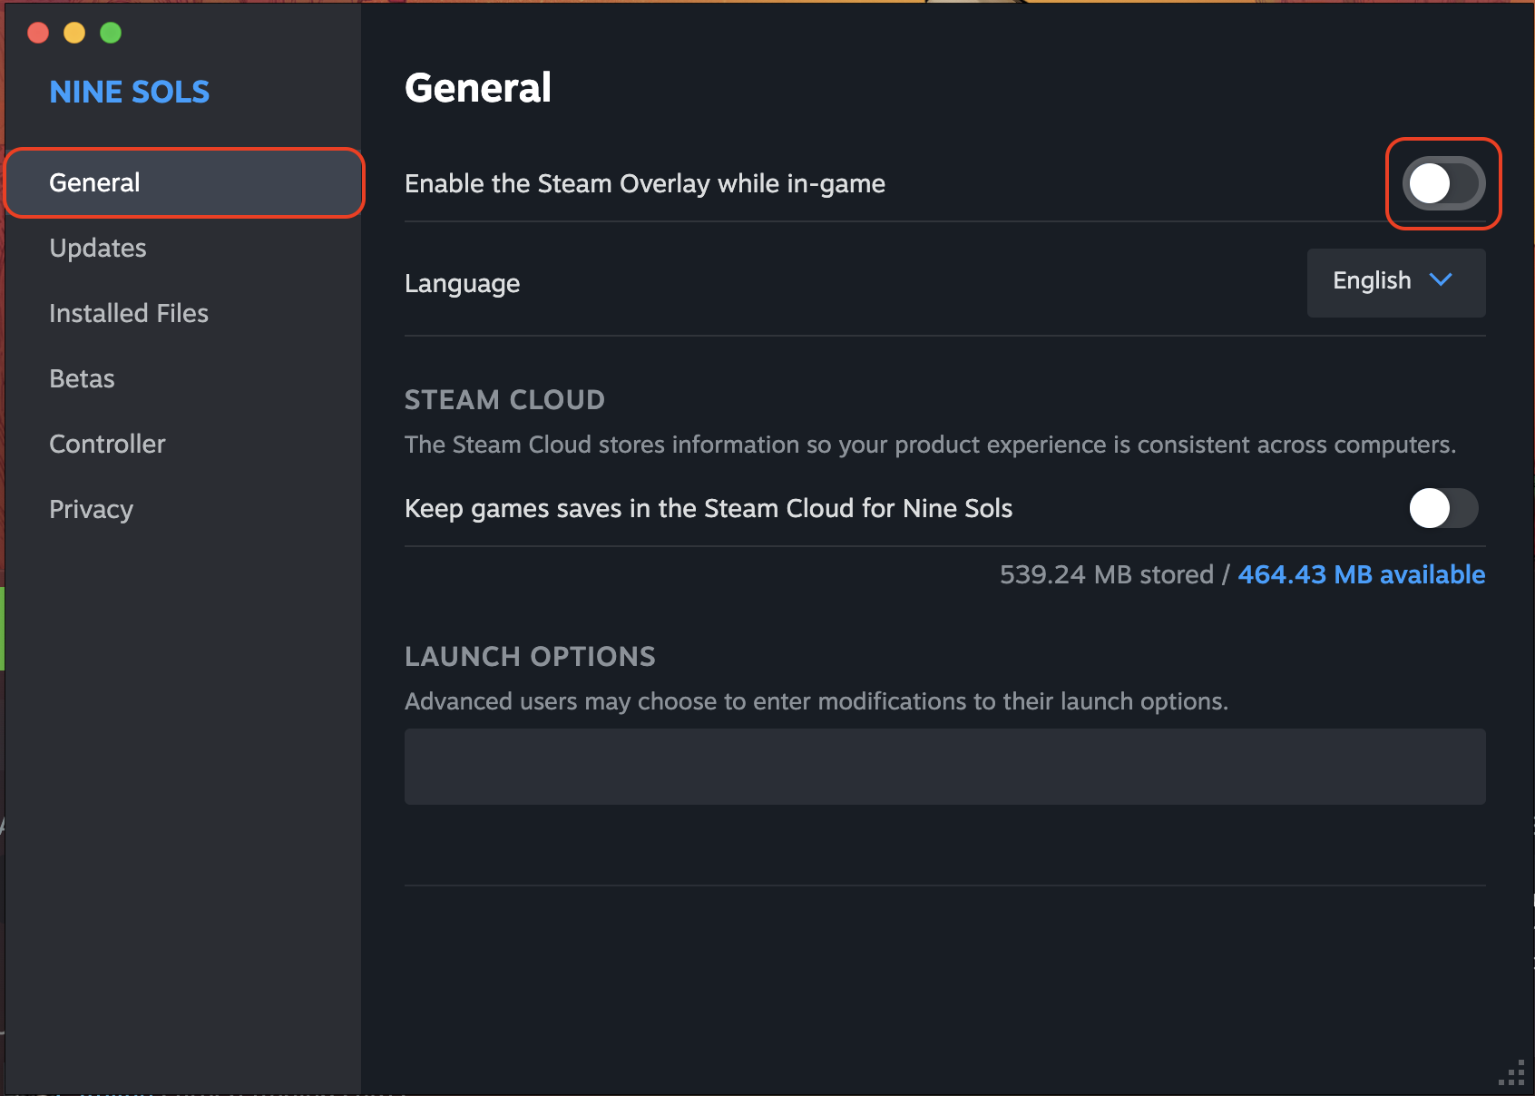Go to Installed Files section
The width and height of the screenshot is (1535, 1096).
pyautogui.click(x=129, y=313)
